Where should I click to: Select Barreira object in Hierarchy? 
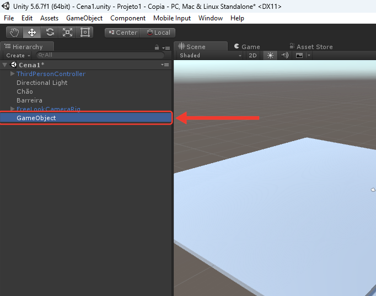point(29,100)
